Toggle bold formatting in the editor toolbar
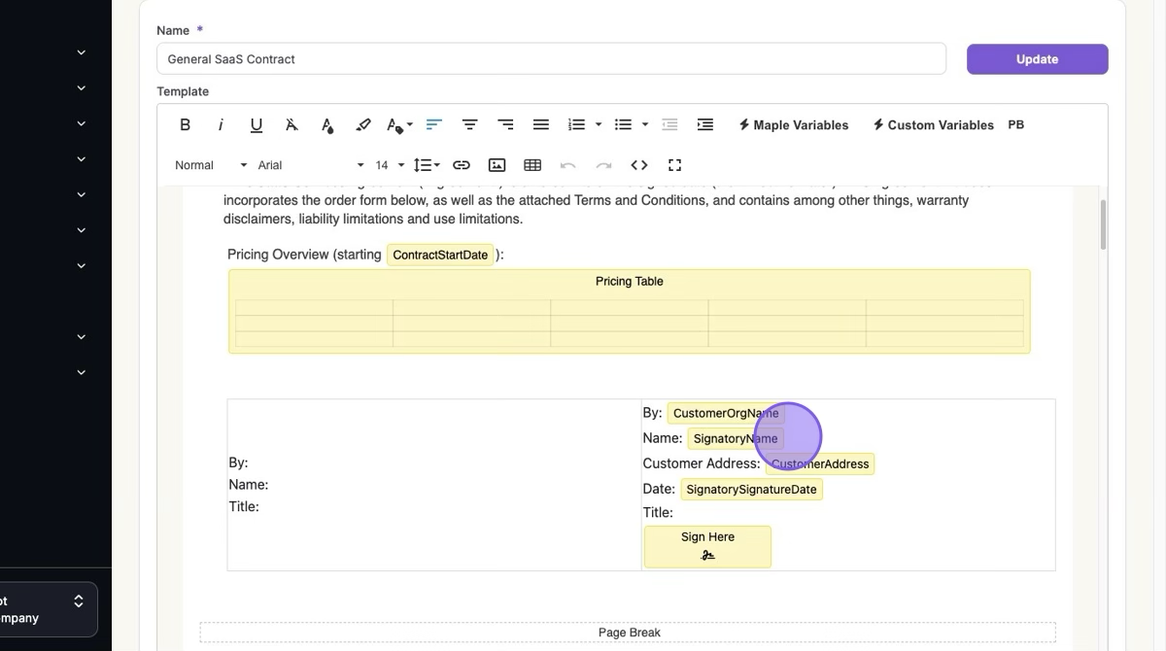The height and width of the screenshot is (651, 1166). click(x=185, y=124)
